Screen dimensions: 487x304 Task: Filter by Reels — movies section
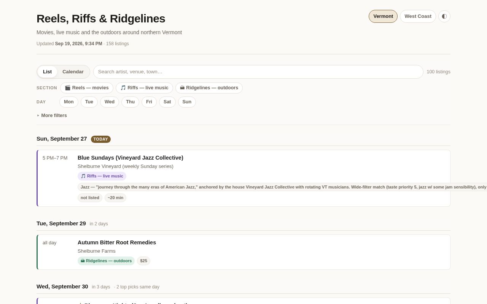coord(87,88)
